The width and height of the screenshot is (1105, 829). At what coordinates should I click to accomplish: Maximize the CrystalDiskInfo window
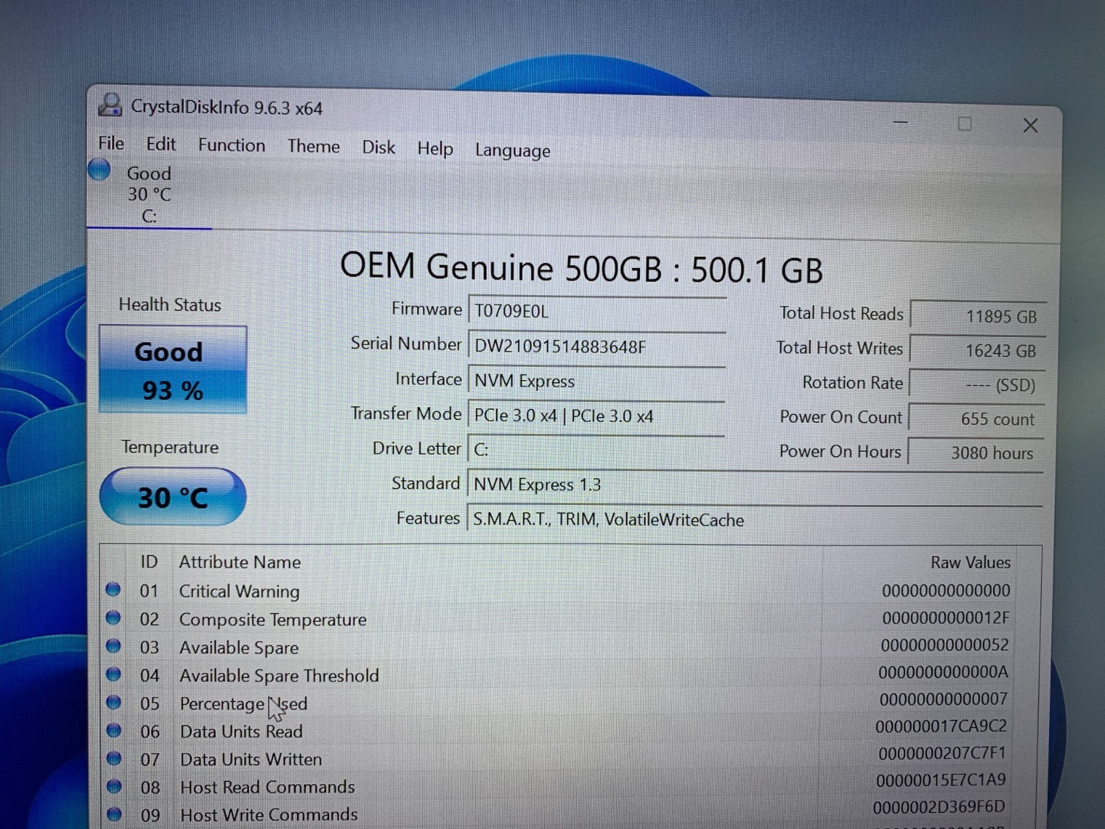[965, 124]
